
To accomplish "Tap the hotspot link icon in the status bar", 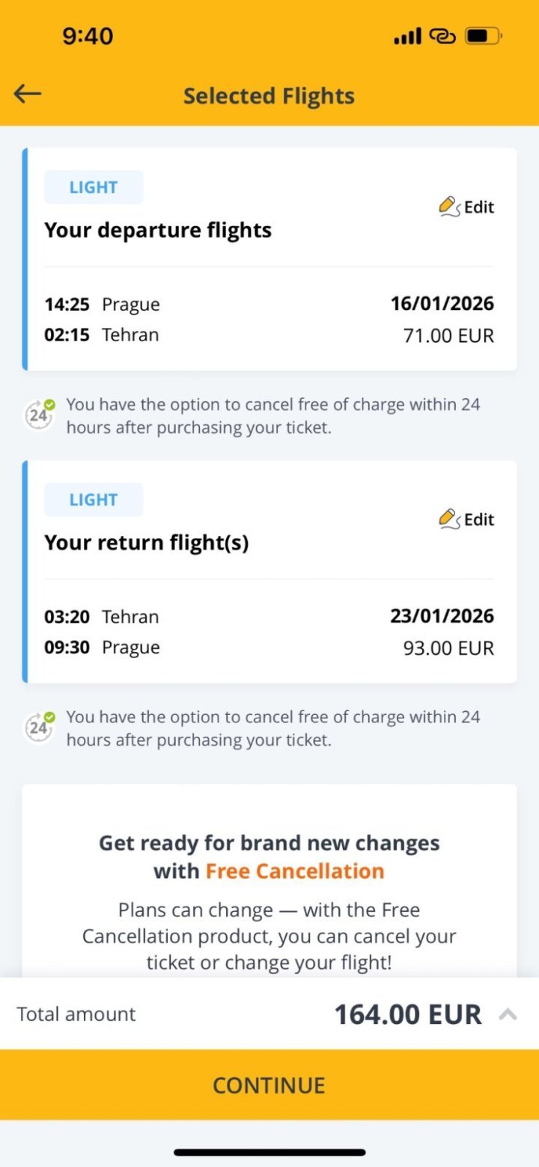I will pyautogui.click(x=442, y=36).
